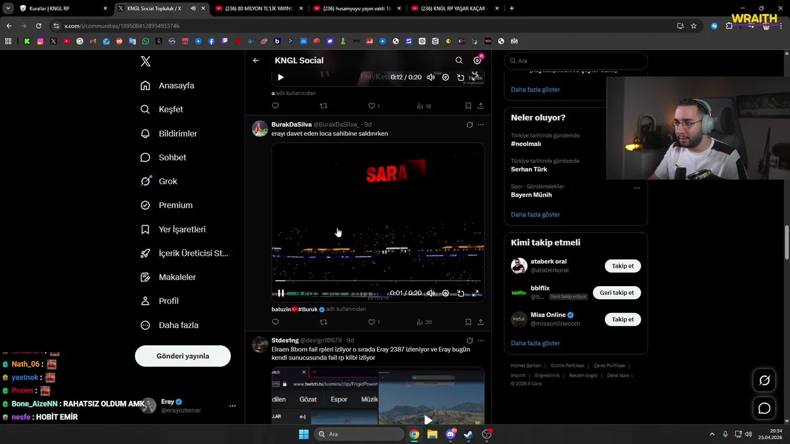This screenshot has height=444, width=790.
Task: Open the Windows Start menu
Action: [304, 434]
